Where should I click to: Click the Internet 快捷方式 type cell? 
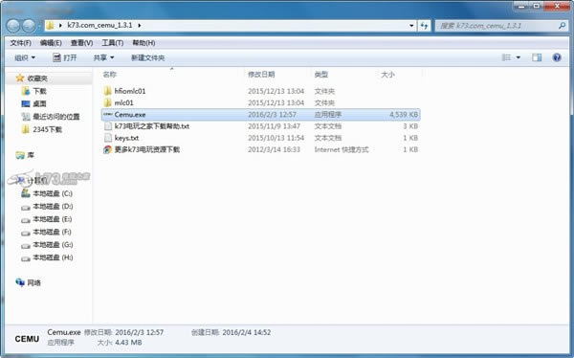[342, 149]
